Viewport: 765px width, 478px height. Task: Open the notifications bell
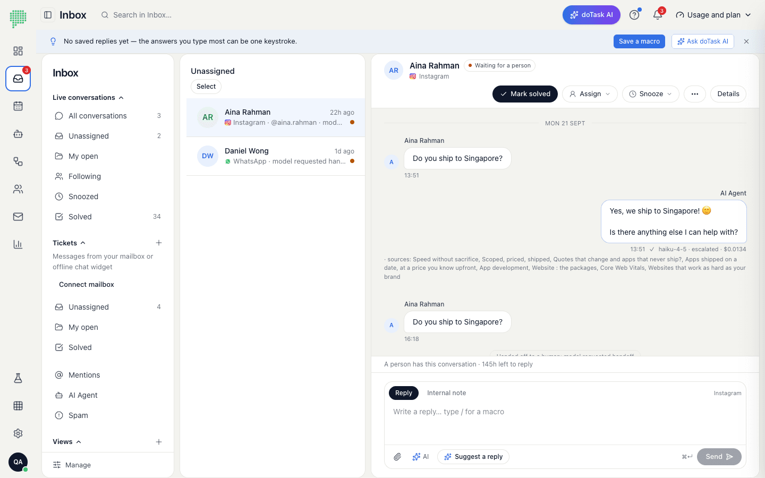658,15
